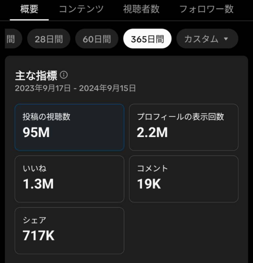Open the コンテンツ tab

(x=81, y=9)
